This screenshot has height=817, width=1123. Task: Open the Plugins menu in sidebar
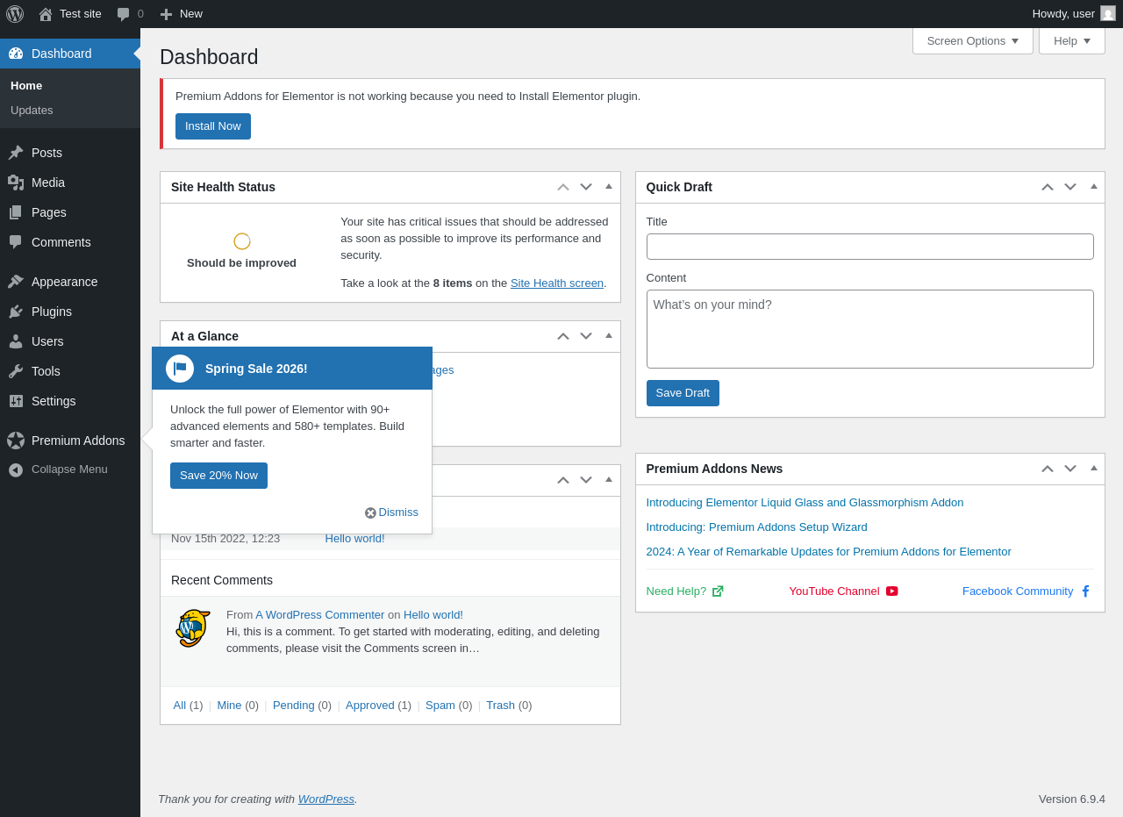[x=52, y=312]
